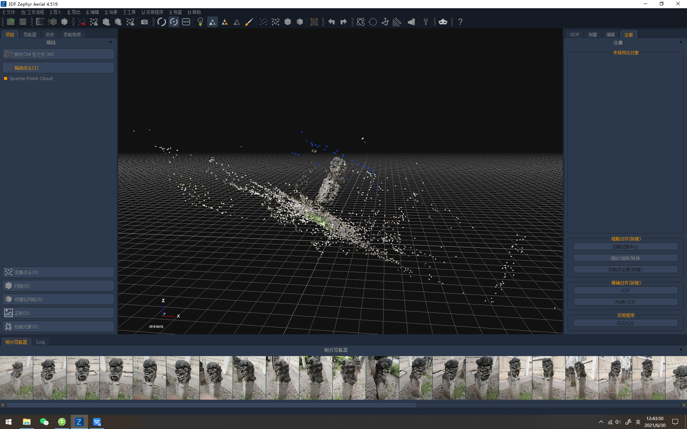Click the camera screenshot icon in toolbar

144,22
